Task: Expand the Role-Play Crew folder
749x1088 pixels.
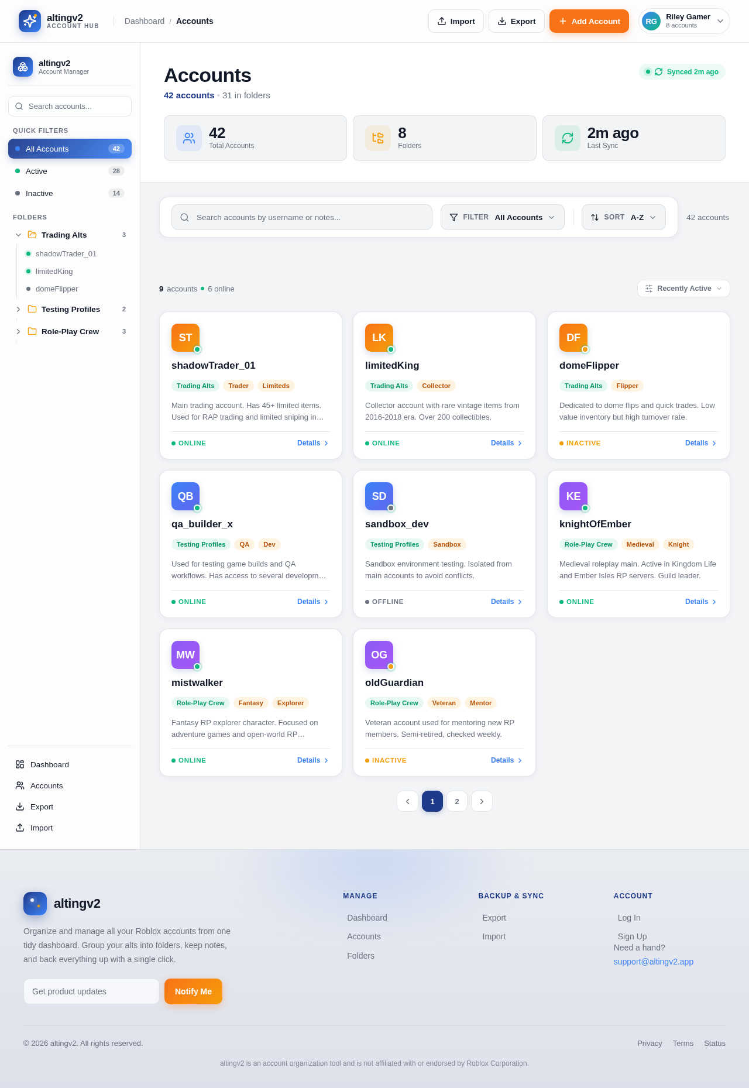Action: click(x=18, y=331)
